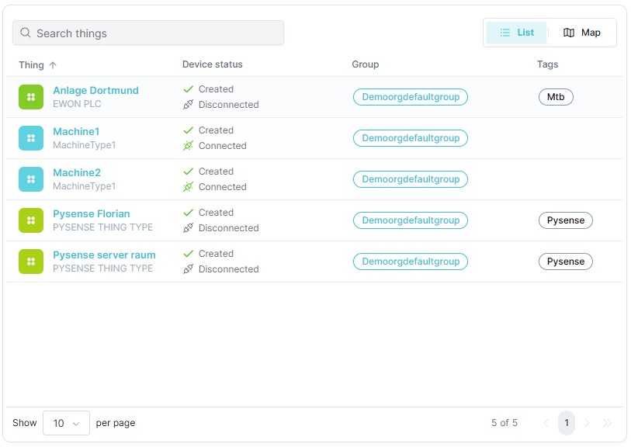
Task: Click the disconnected plug icon for Pysense Florian
Action: tap(188, 227)
